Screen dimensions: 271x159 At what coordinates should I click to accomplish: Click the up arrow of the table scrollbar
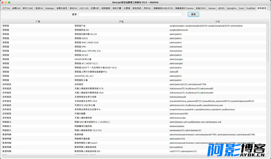[268, 25]
